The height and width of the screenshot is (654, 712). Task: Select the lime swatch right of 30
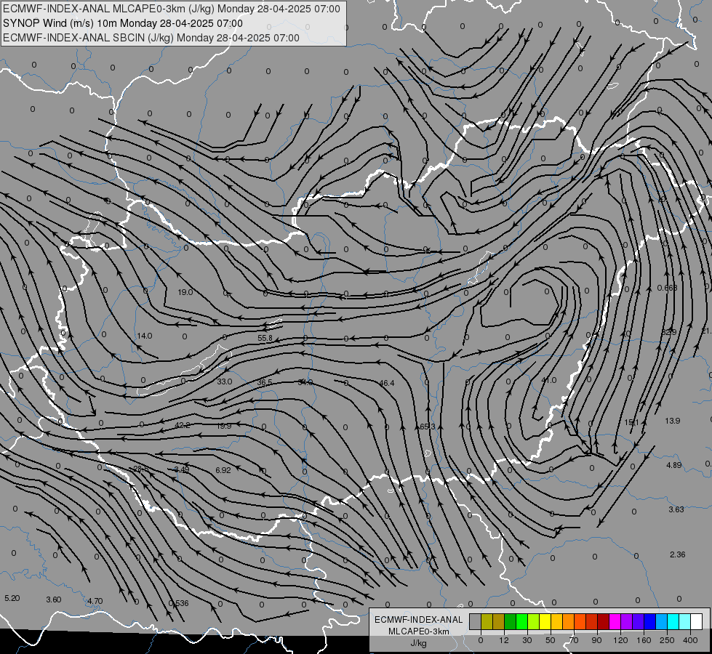pos(533,621)
